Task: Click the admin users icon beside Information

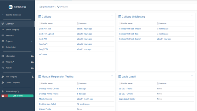Action: 32,56
